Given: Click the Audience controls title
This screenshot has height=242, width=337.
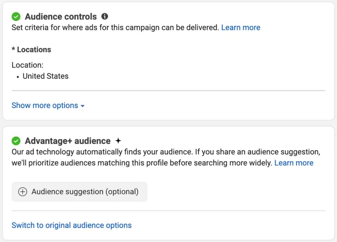Looking at the screenshot, I should click(61, 16).
